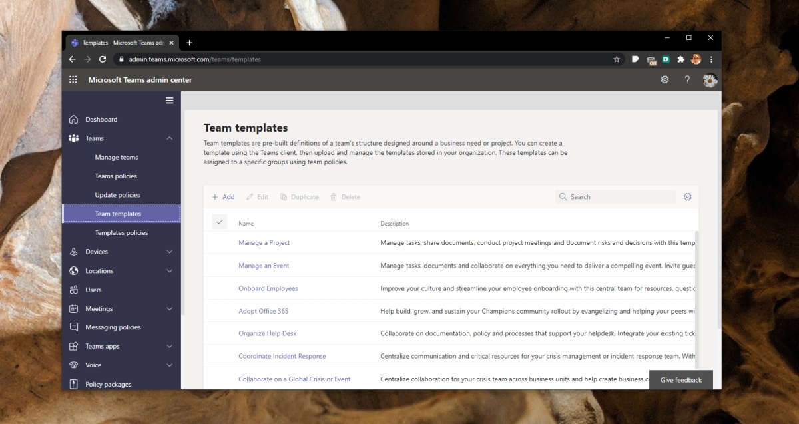Open settings gear in Teams admin header
Screen dimensions: 799x424
[665, 79]
